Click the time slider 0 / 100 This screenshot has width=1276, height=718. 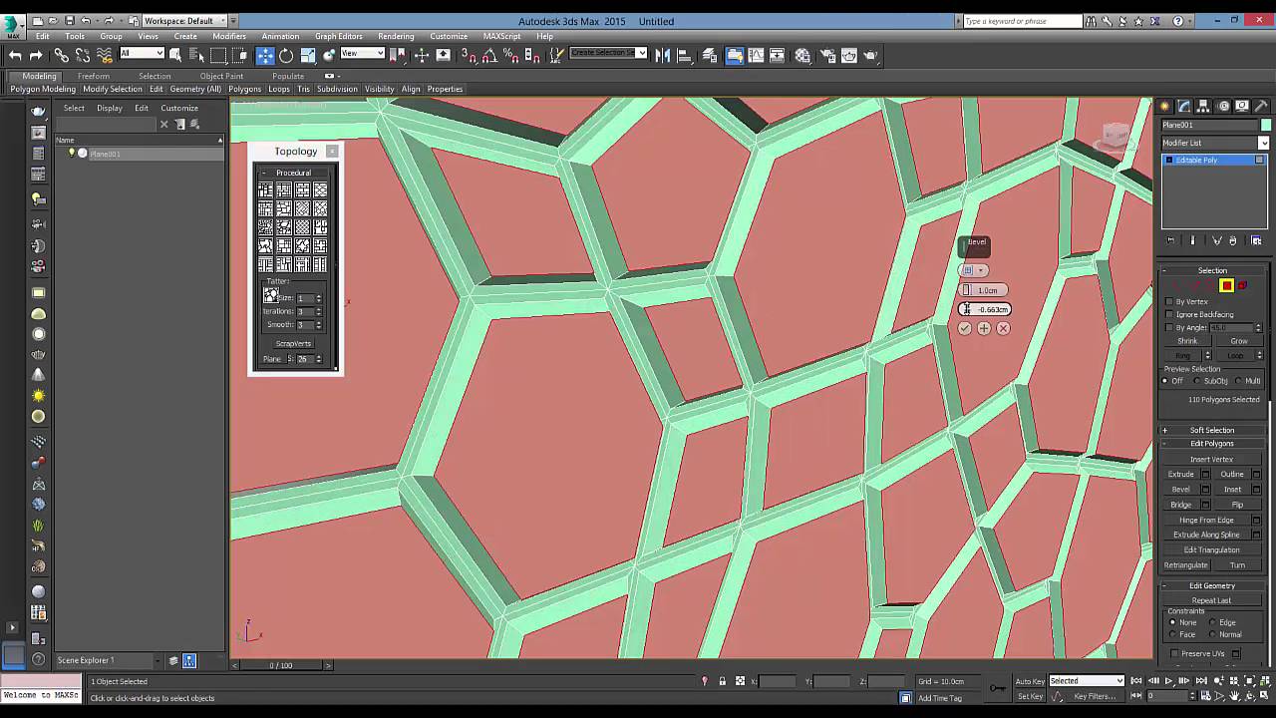[282, 665]
